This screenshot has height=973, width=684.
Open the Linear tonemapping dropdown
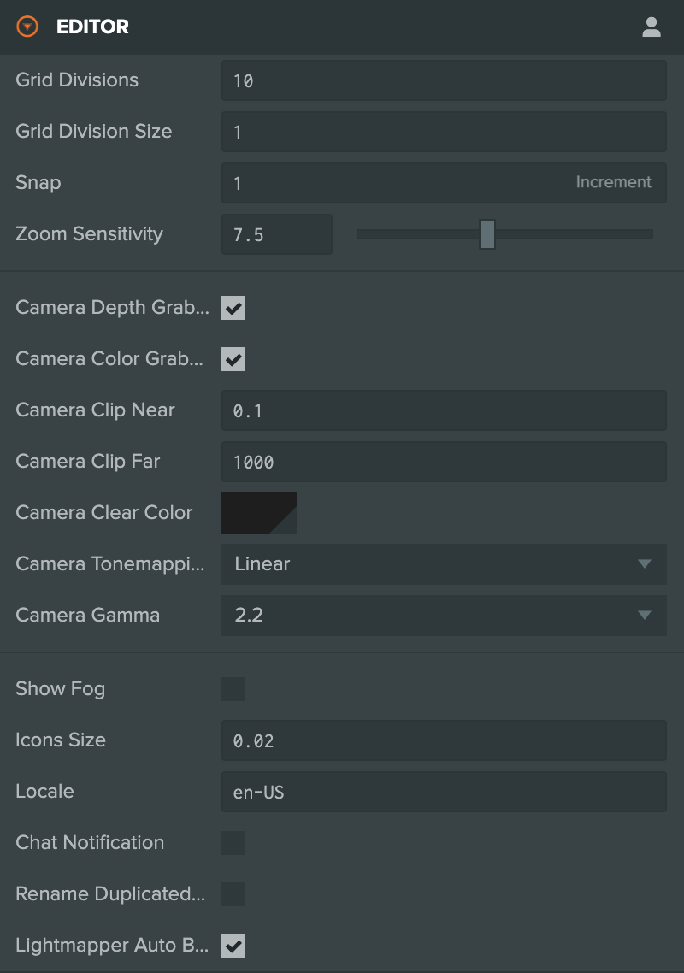point(444,564)
